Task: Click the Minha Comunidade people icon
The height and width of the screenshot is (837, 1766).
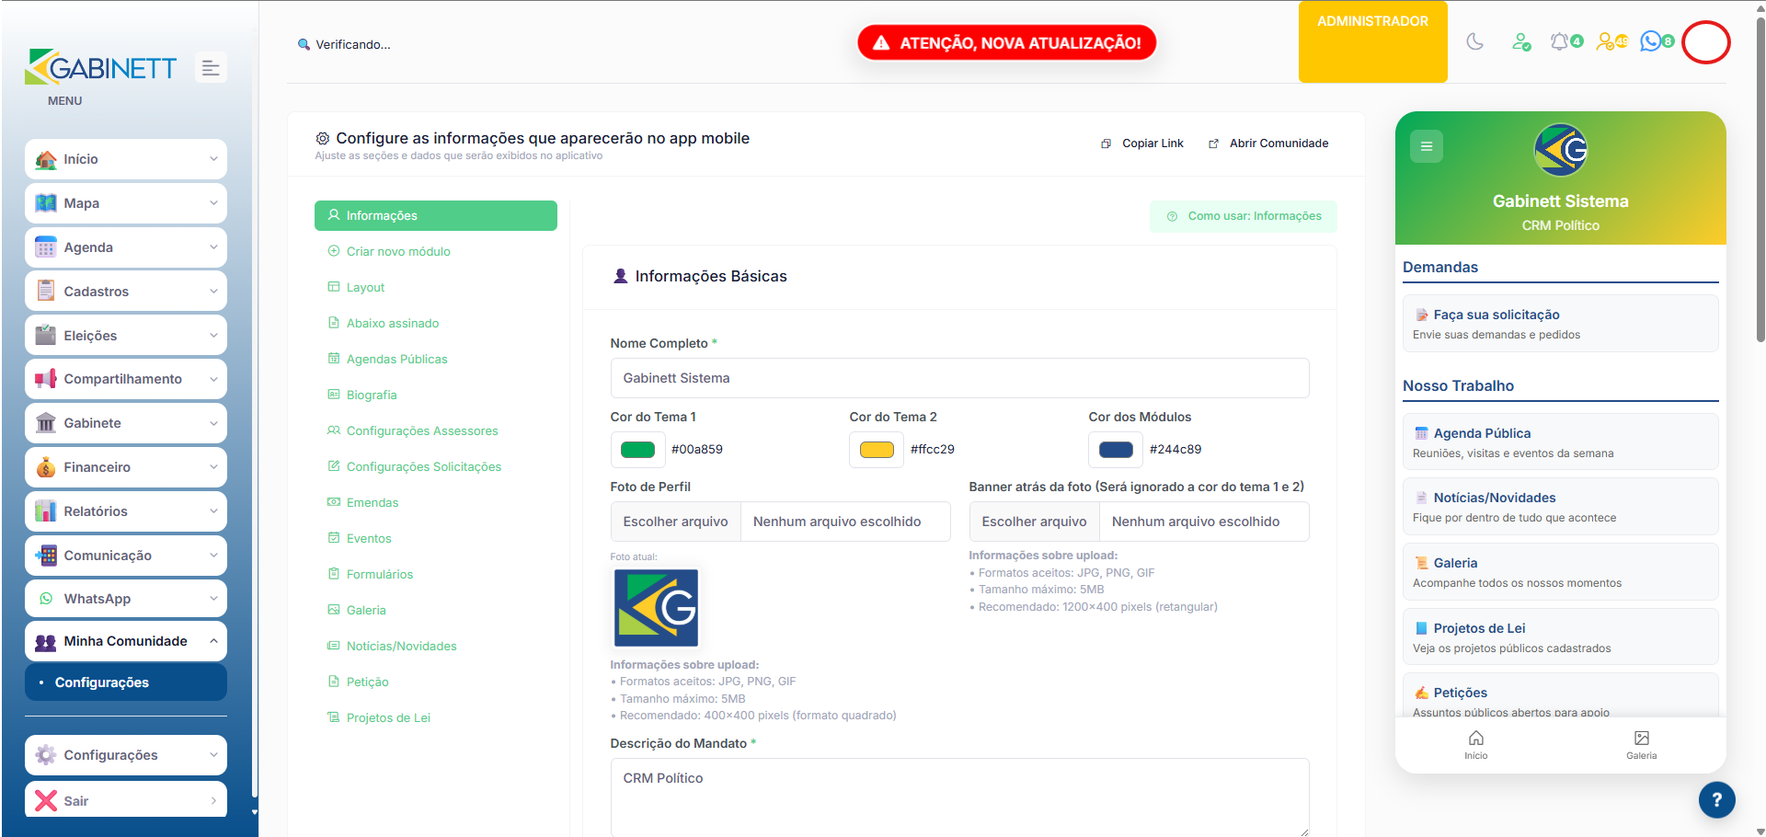Action: 46,642
